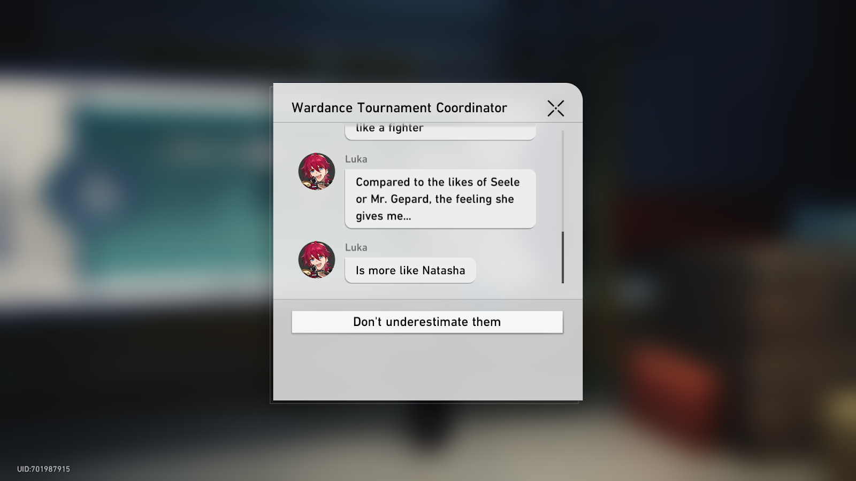Click the word "Seele" in Luka's message
The width and height of the screenshot is (856, 481).
[x=505, y=182]
